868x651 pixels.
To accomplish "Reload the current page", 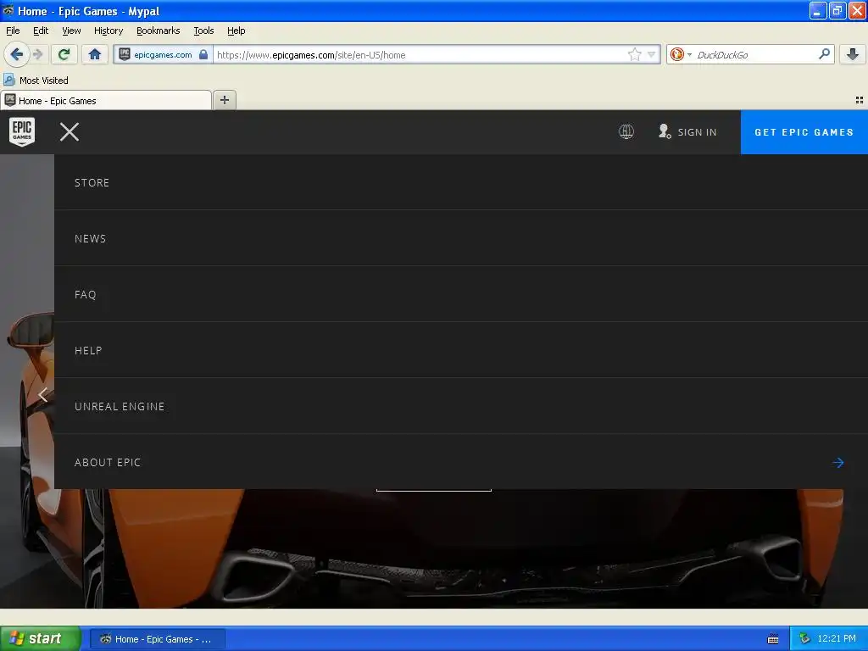I will 64,54.
